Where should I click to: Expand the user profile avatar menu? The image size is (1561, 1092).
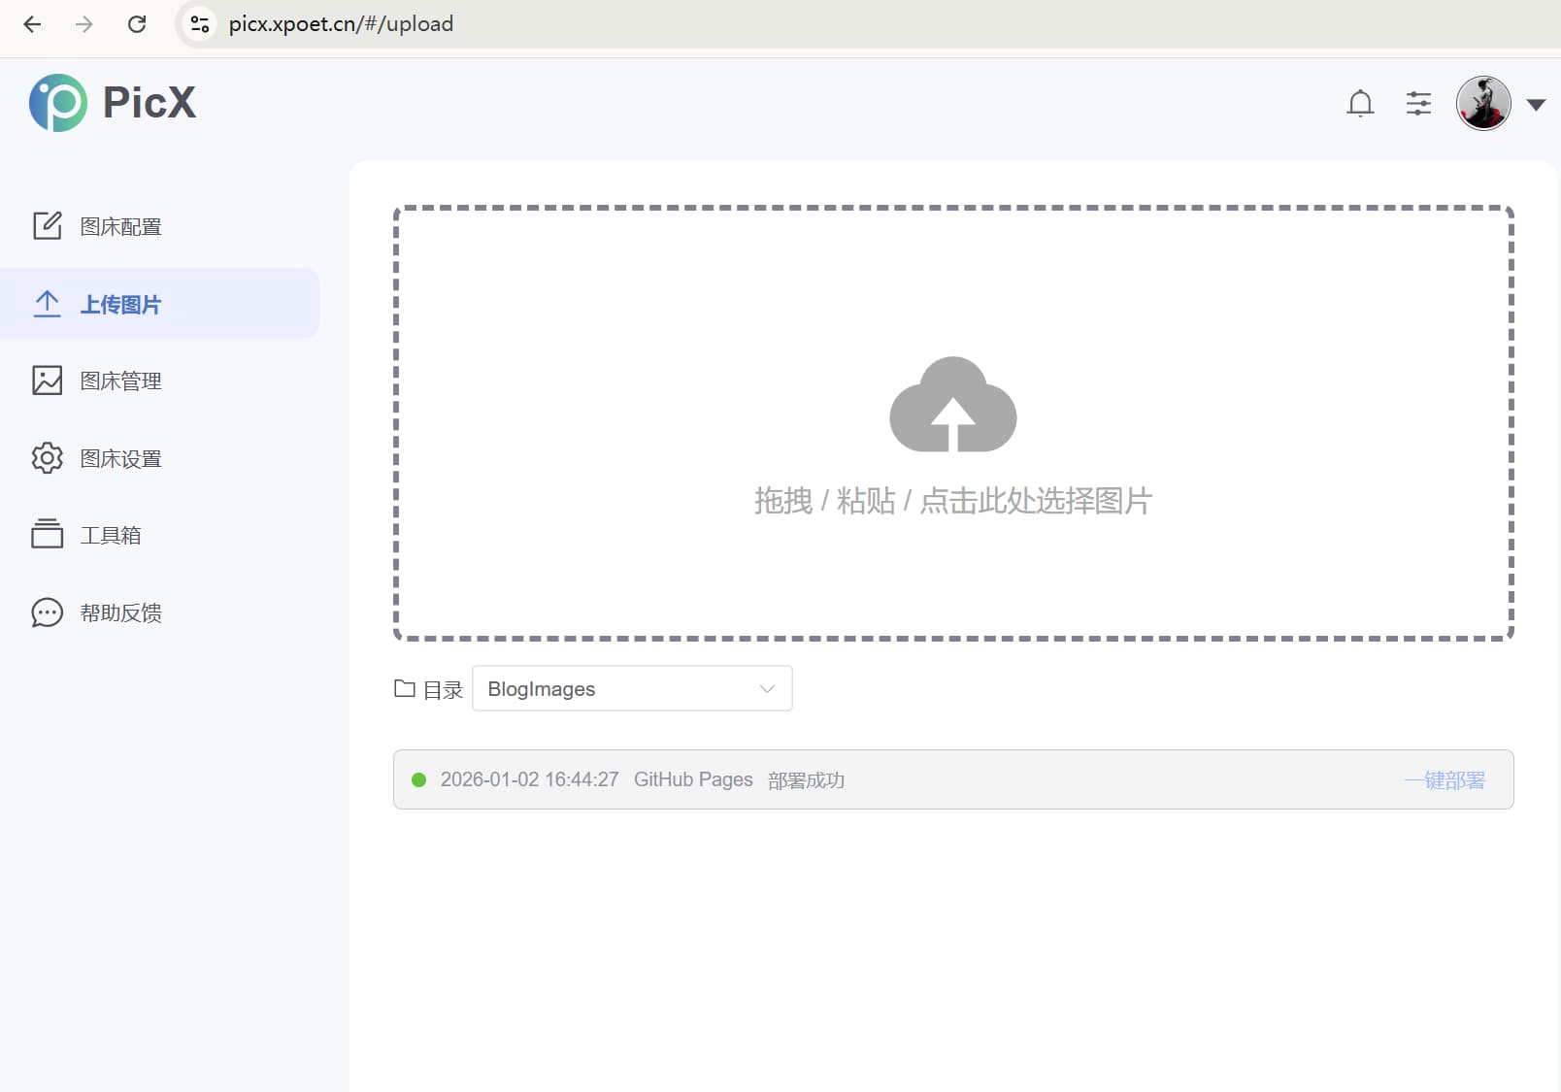click(x=1483, y=103)
